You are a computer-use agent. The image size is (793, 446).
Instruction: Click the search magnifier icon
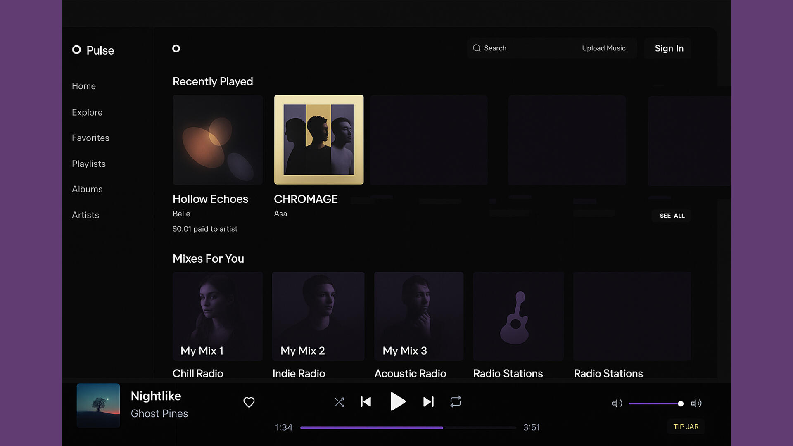pos(477,48)
